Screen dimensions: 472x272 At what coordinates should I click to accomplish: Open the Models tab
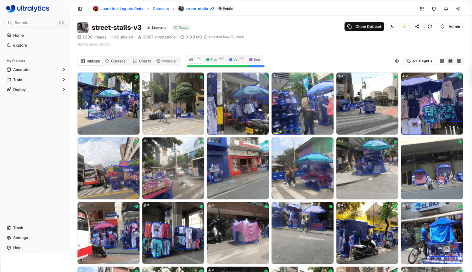pos(167,61)
